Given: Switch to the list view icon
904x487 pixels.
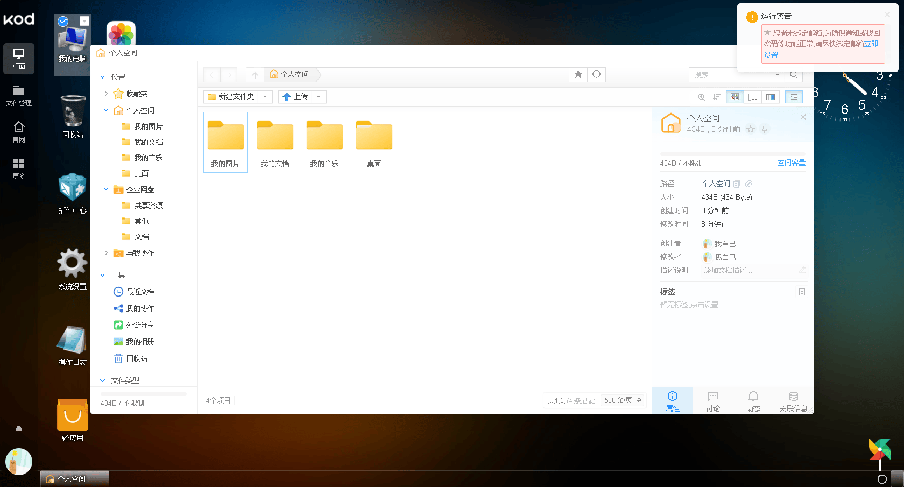Looking at the screenshot, I should 753,97.
